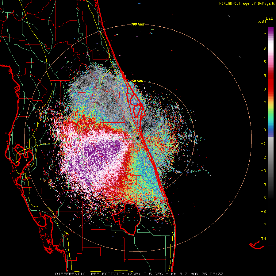Click the 0.5 DEG elevation text

tap(153, 274)
